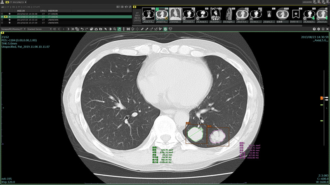Switch to the CT 2013/08/23 study tab
This screenshot has height=185, width=330.
point(15,2)
